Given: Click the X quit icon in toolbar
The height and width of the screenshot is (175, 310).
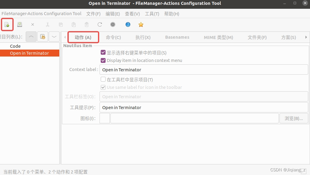Looking at the screenshot, I should click(33, 24).
